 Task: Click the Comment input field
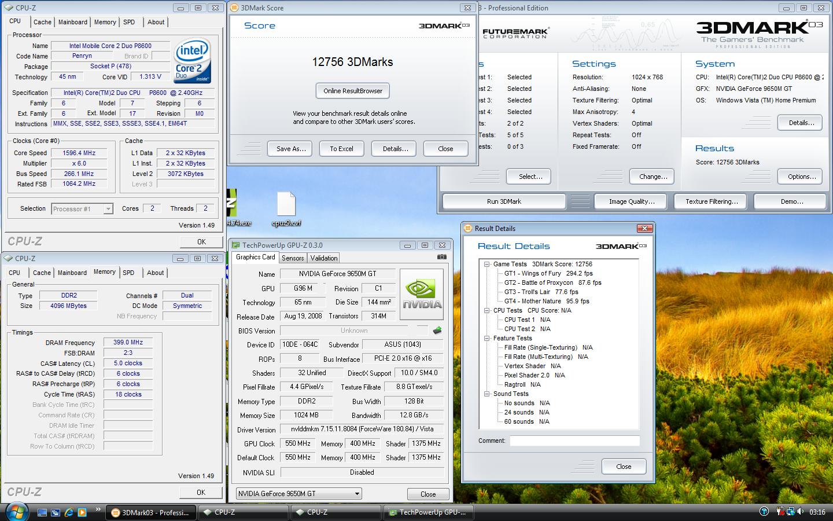(574, 441)
